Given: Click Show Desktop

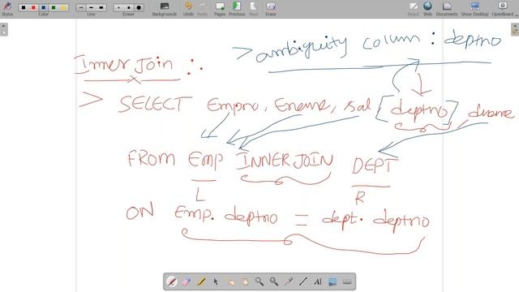Looking at the screenshot, I should coord(474,9).
